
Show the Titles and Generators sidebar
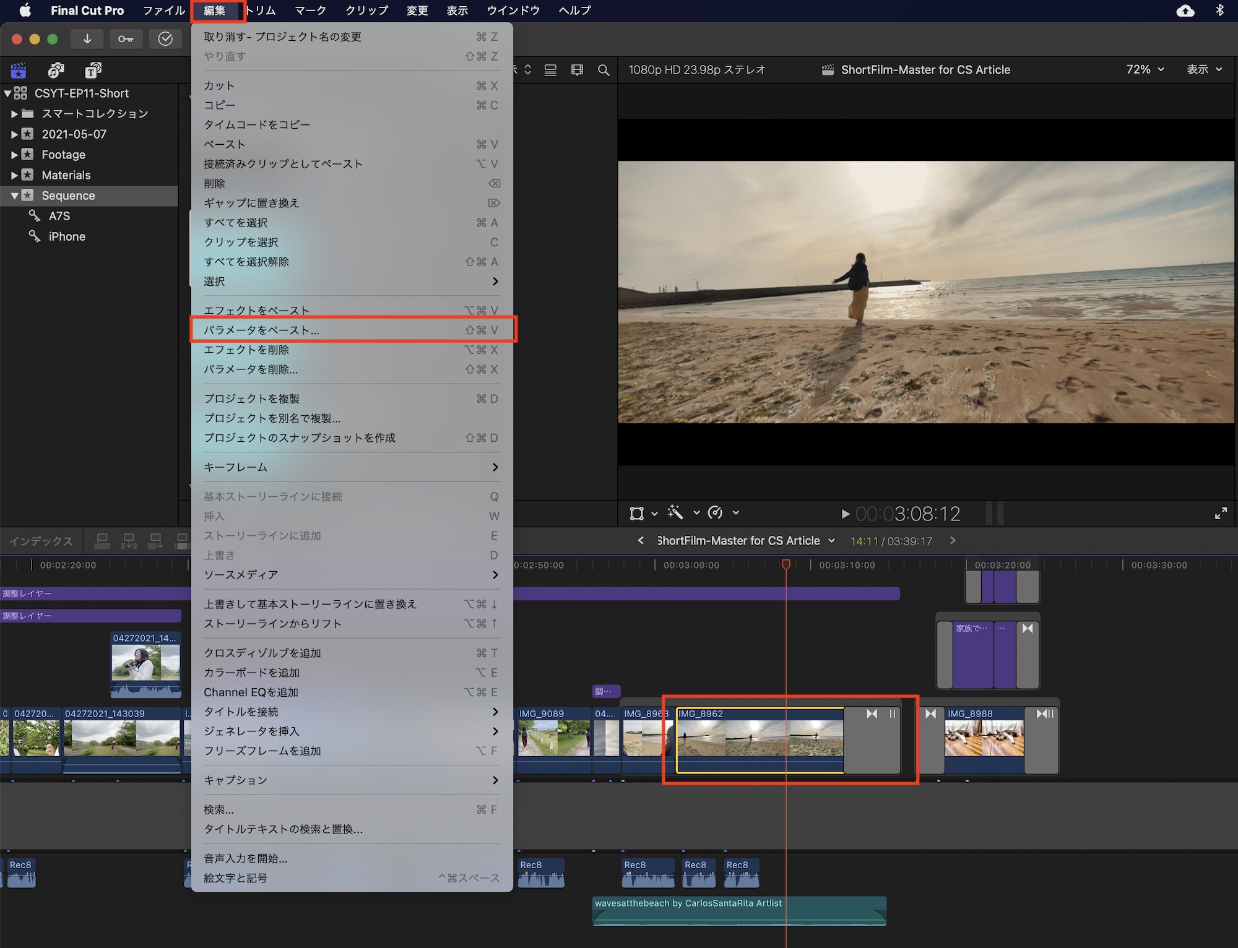click(x=93, y=70)
